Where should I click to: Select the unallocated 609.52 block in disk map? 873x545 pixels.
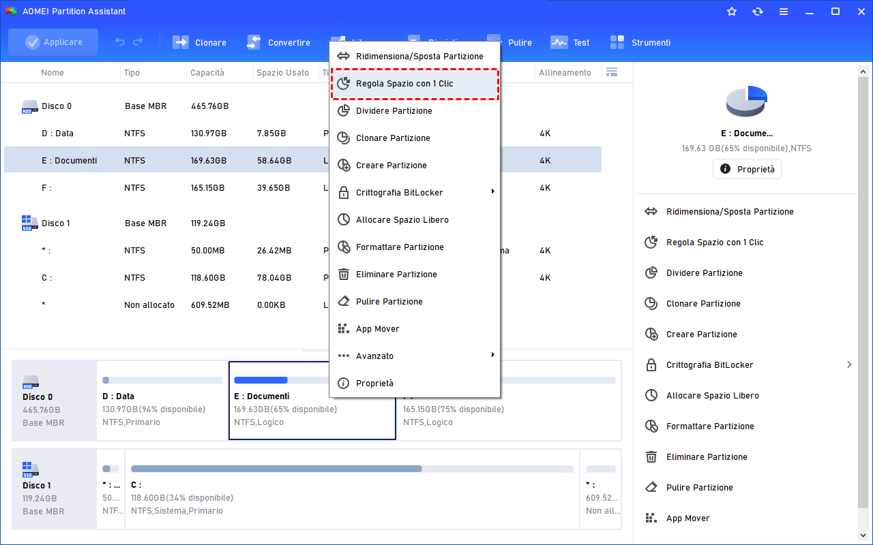(600, 489)
